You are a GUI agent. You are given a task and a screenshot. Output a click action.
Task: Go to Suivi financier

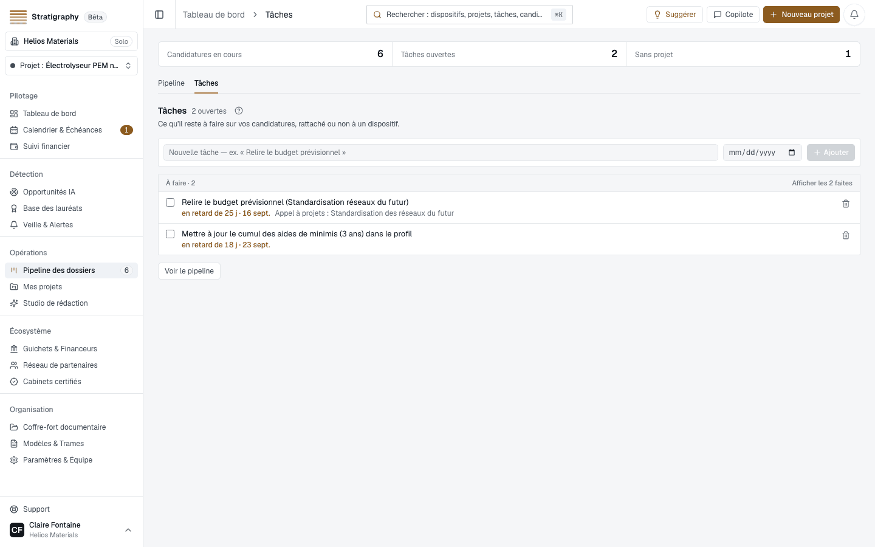(71, 146)
